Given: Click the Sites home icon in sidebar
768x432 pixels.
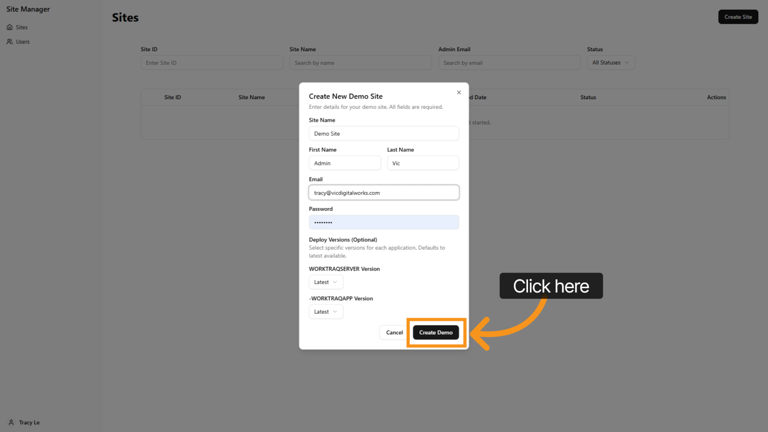Looking at the screenshot, I should [x=10, y=27].
